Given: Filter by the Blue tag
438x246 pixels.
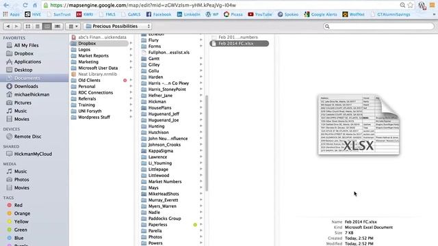Looking at the screenshot, I should 18,238.
